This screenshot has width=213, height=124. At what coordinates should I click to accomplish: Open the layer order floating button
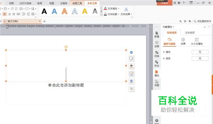[x=131, y=81]
